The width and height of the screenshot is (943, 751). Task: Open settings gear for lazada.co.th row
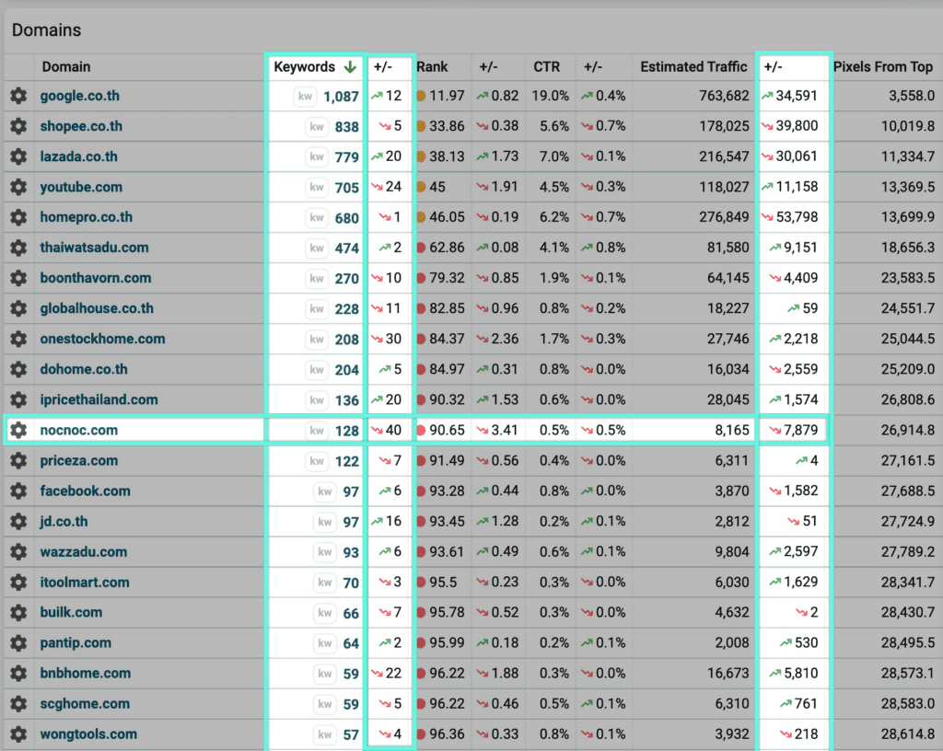(x=18, y=156)
